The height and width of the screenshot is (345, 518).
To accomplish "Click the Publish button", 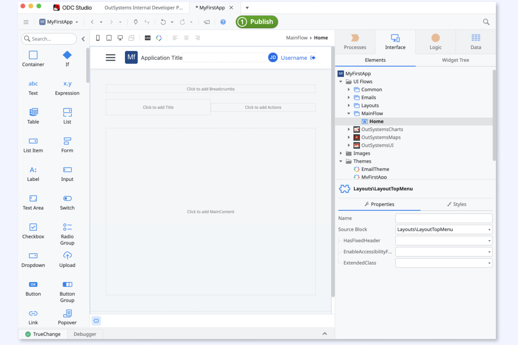I will (x=257, y=22).
